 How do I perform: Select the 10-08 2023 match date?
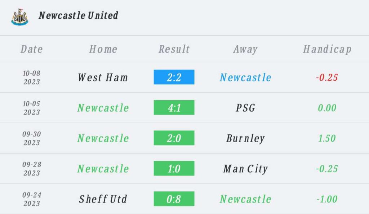tap(32, 77)
